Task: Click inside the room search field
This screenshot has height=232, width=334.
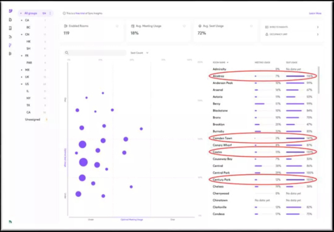Action: pyautogui.click(x=95, y=53)
